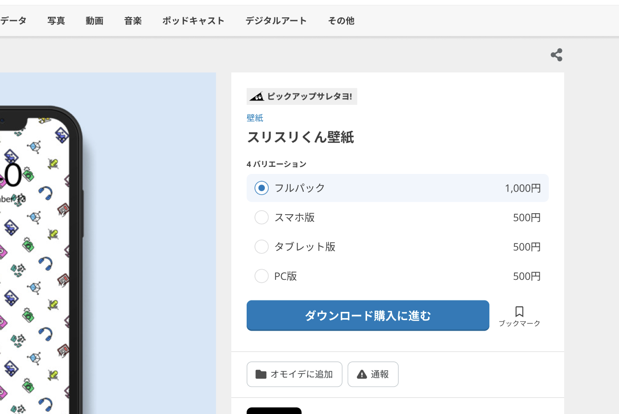Open the 壁紙 category link
619x414 pixels.
coord(255,117)
